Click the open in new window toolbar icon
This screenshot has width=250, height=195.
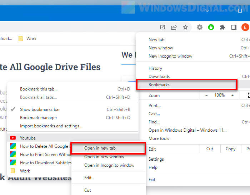pos(162,27)
